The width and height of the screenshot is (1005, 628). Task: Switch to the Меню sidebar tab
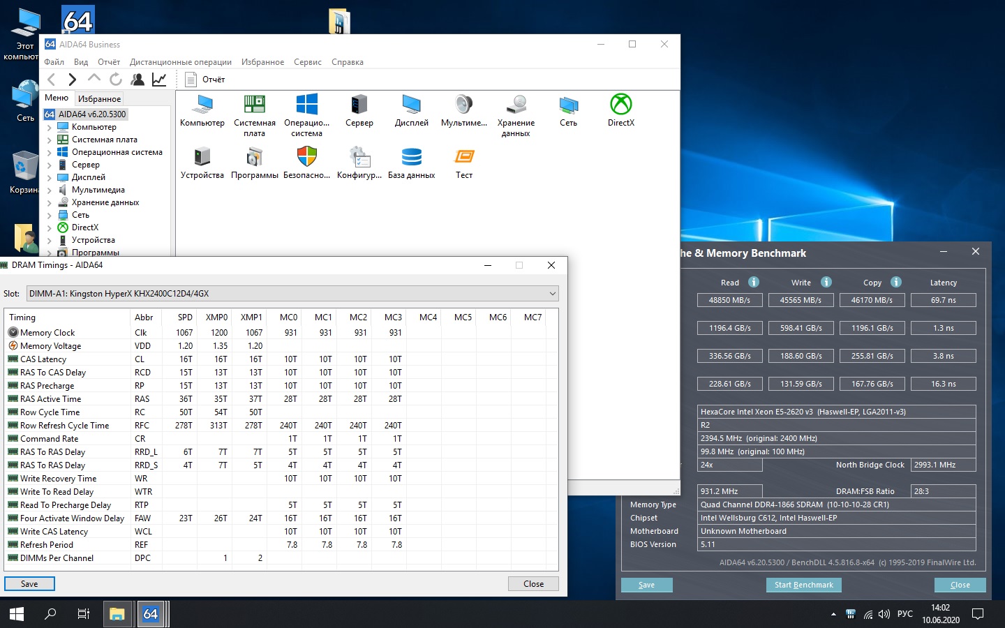tap(57, 98)
